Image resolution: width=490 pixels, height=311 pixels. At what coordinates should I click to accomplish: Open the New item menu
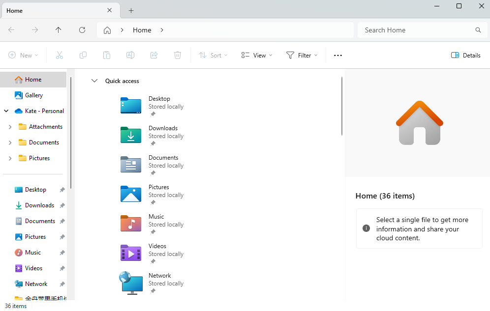tap(23, 56)
